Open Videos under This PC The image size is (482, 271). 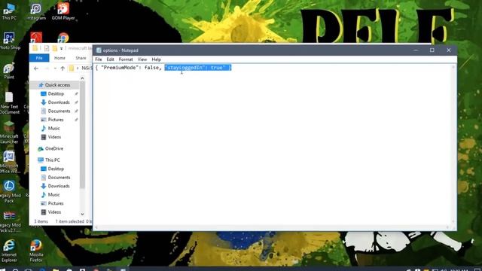point(54,212)
